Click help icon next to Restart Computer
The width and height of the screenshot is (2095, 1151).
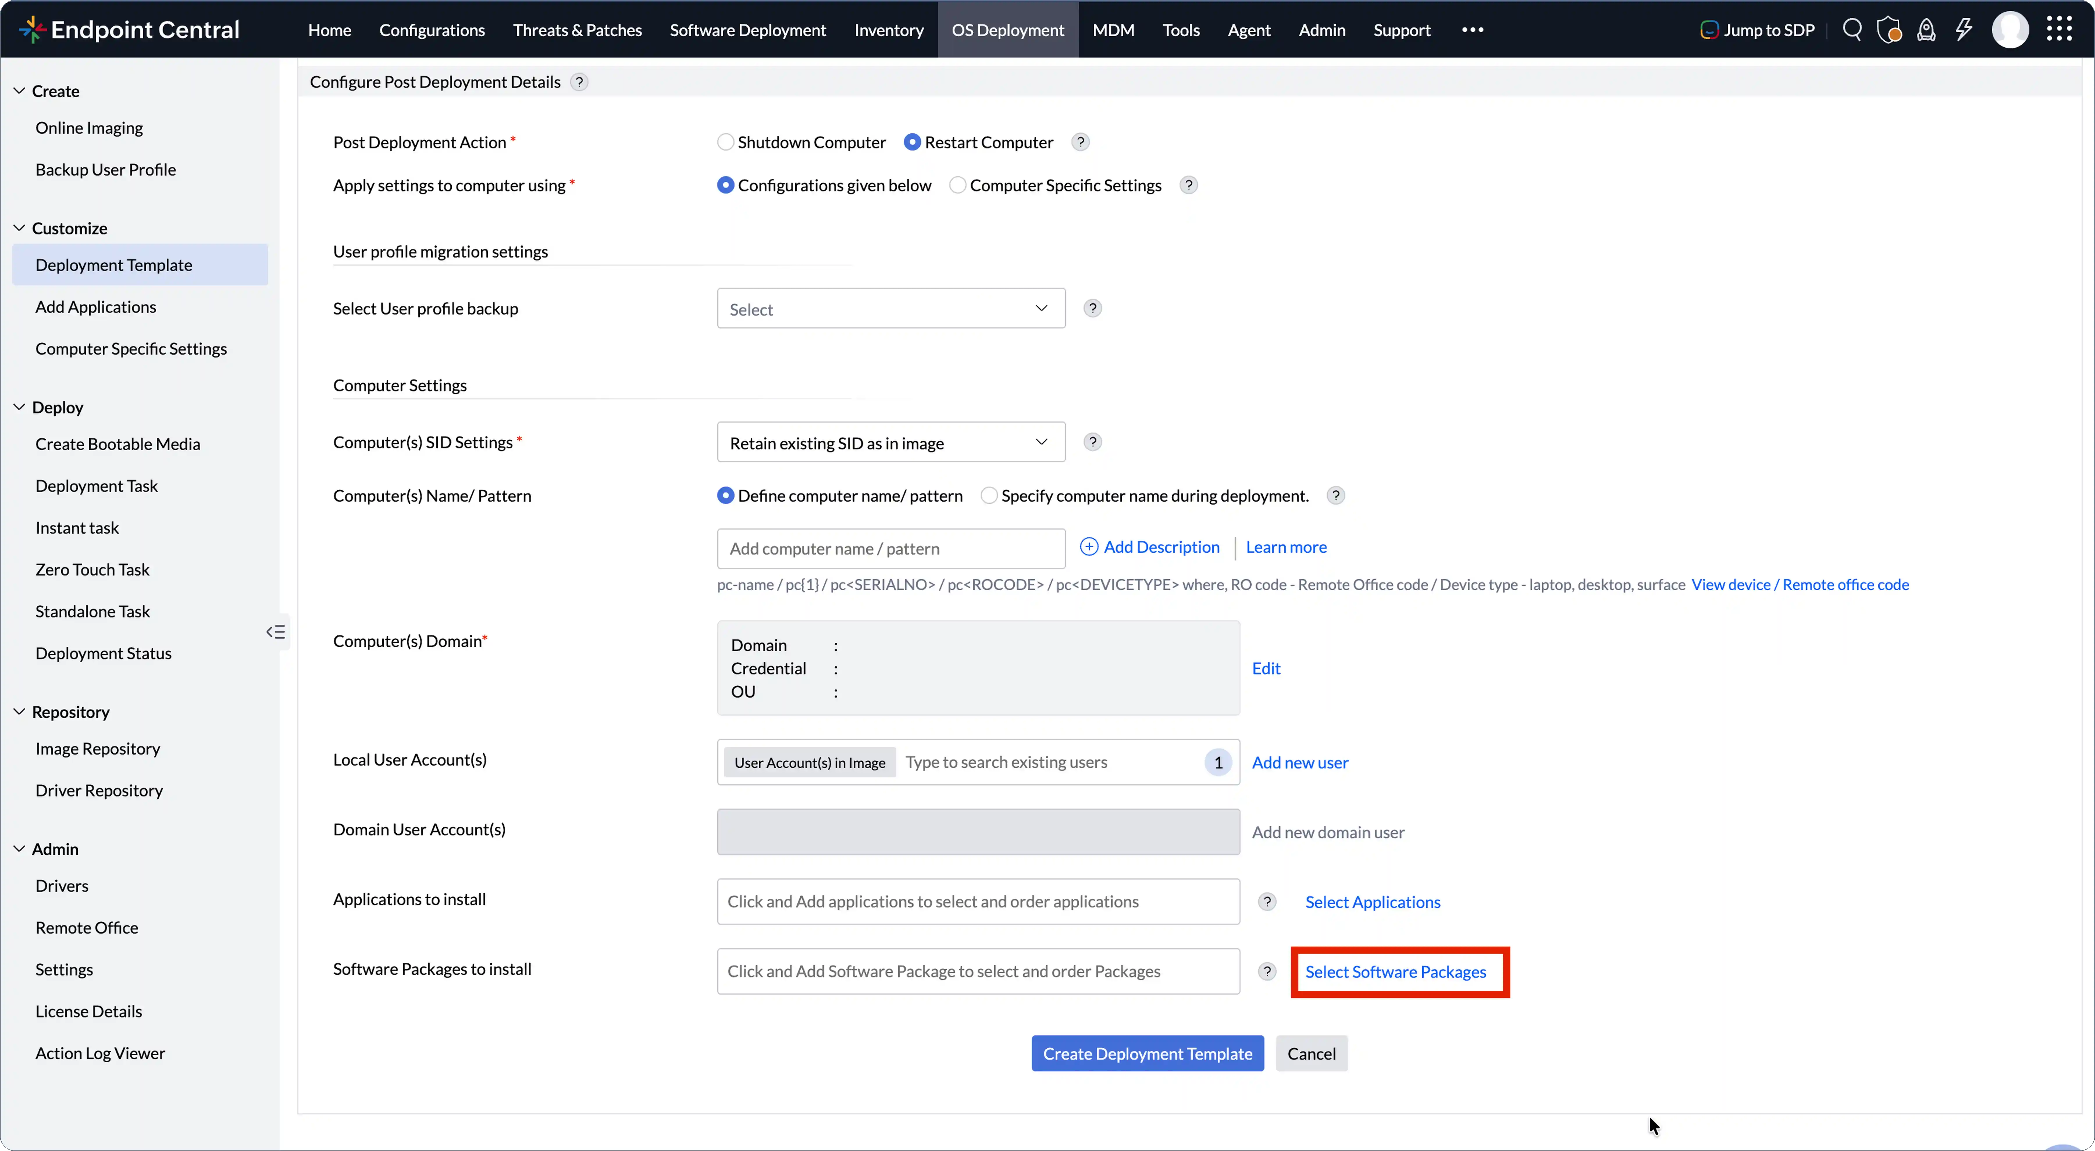[1080, 142]
